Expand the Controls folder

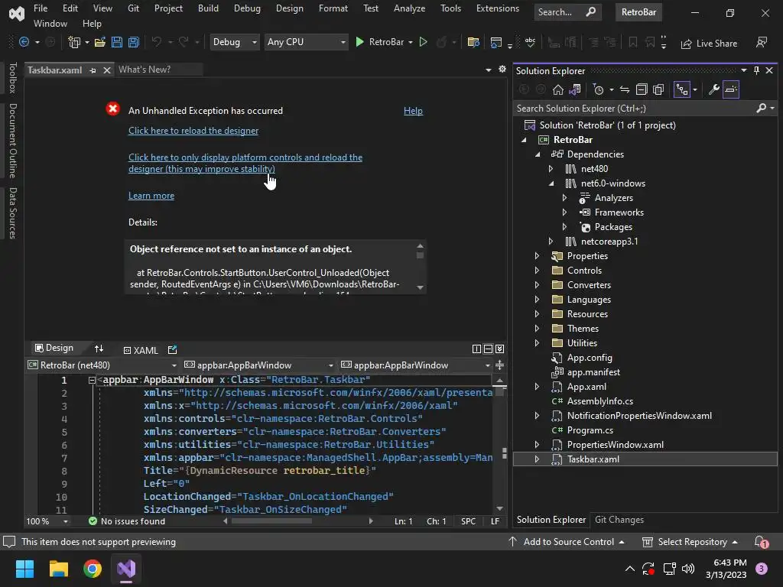pyautogui.click(x=537, y=270)
